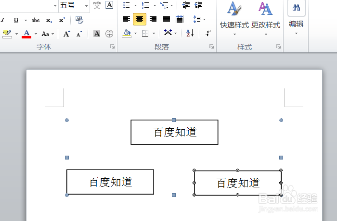
Task: Click the Asian layout icon
Action: tap(168, 33)
